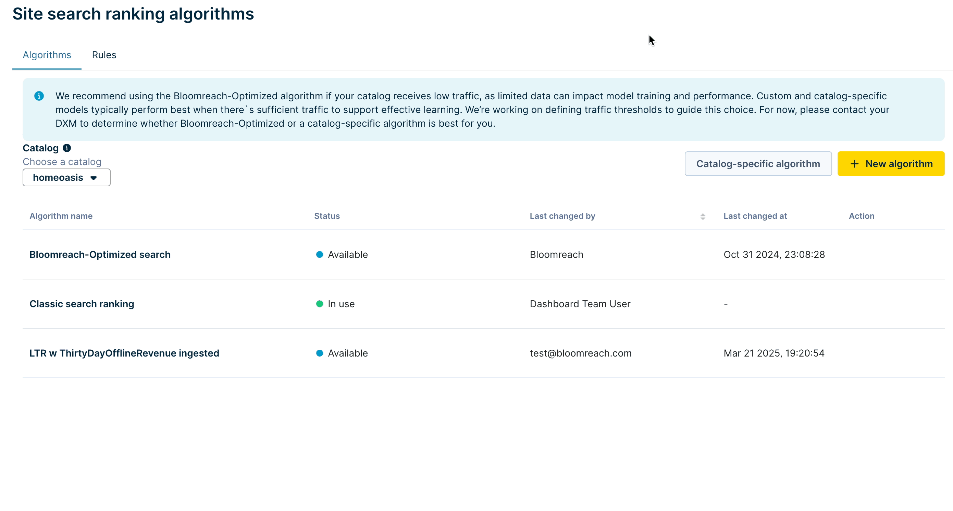Open the Algorithms tab
The image size is (953, 511).
click(47, 55)
